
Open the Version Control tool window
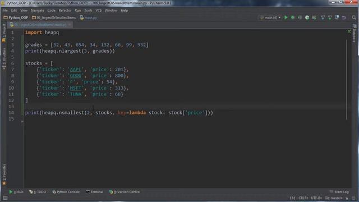125,192
